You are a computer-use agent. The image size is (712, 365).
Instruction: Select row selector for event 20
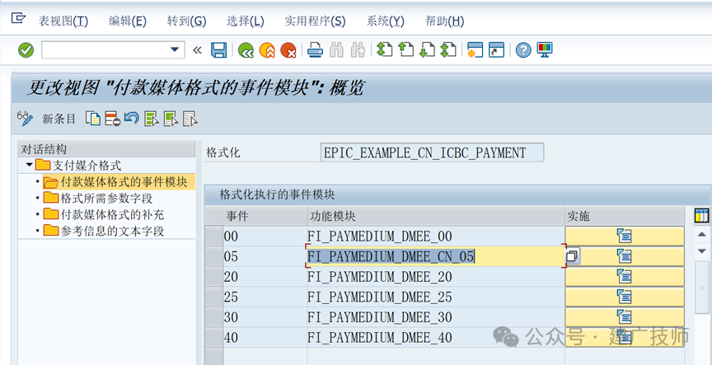click(214, 277)
